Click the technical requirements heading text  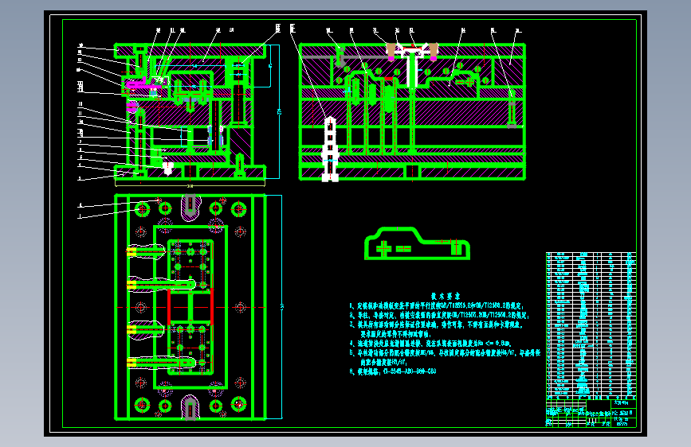click(x=445, y=296)
